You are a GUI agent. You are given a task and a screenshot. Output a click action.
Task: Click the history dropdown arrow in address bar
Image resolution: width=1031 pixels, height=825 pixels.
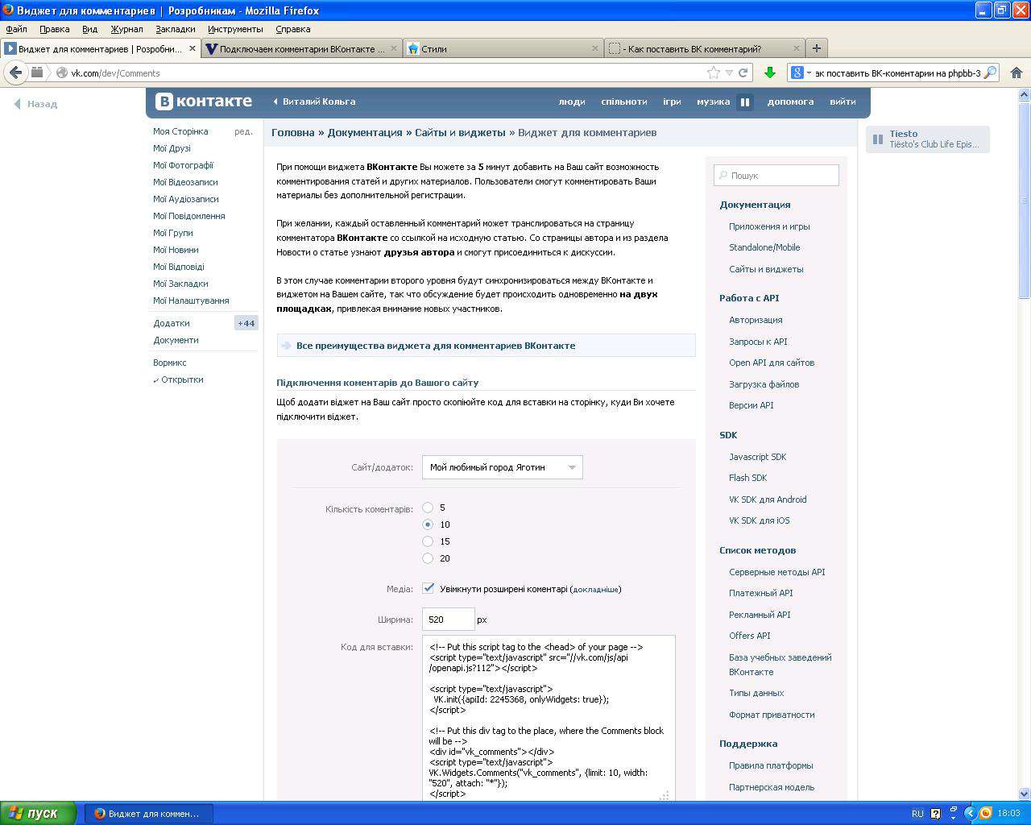[729, 73]
